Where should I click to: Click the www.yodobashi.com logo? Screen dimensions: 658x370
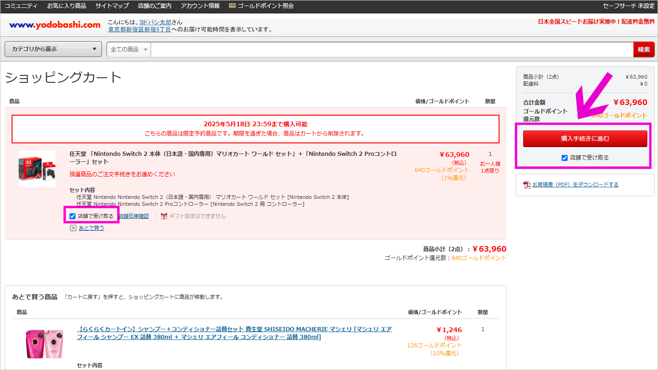pos(55,25)
